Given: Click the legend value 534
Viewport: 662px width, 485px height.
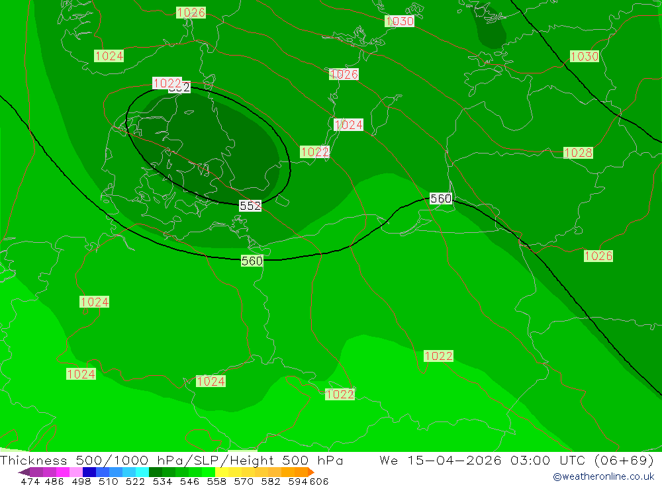Looking at the screenshot, I should click(162, 481).
